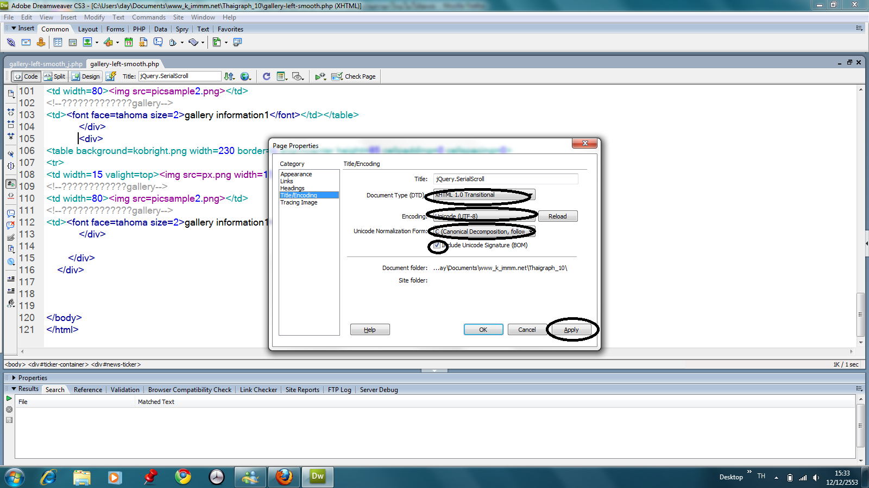Expand the Properties panel
The width and height of the screenshot is (869, 488).
click(x=14, y=378)
